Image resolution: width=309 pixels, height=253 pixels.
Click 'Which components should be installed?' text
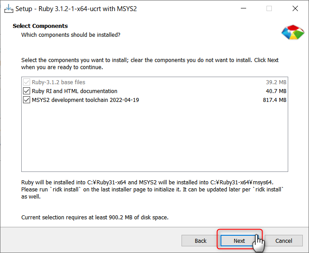point(71,35)
